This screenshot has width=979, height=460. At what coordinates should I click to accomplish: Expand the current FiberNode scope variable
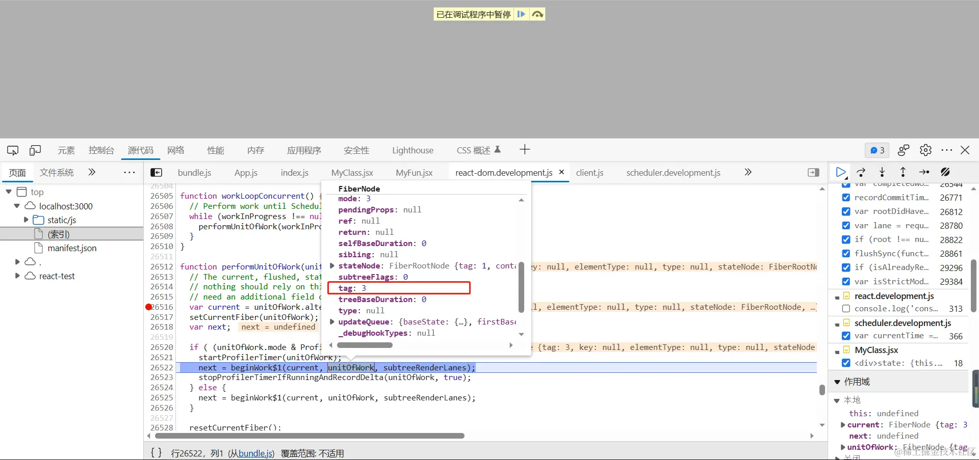click(x=843, y=425)
